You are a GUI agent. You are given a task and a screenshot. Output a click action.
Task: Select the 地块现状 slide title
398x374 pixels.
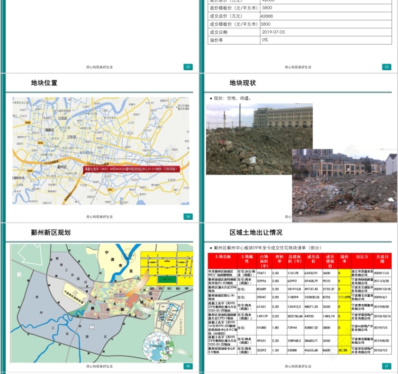pyautogui.click(x=243, y=83)
